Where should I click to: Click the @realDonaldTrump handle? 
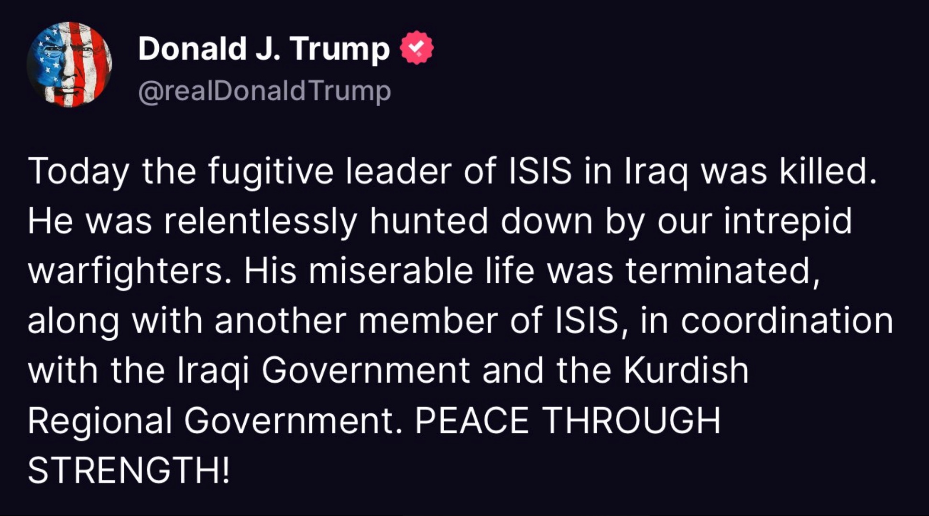264,91
